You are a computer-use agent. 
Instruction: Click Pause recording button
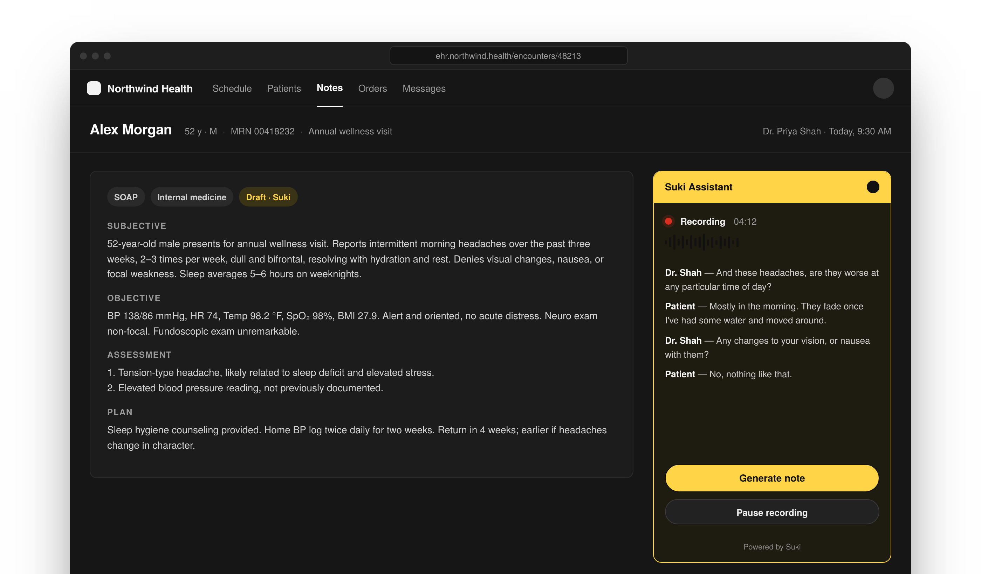pyautogui.click(x=772, y=512)
